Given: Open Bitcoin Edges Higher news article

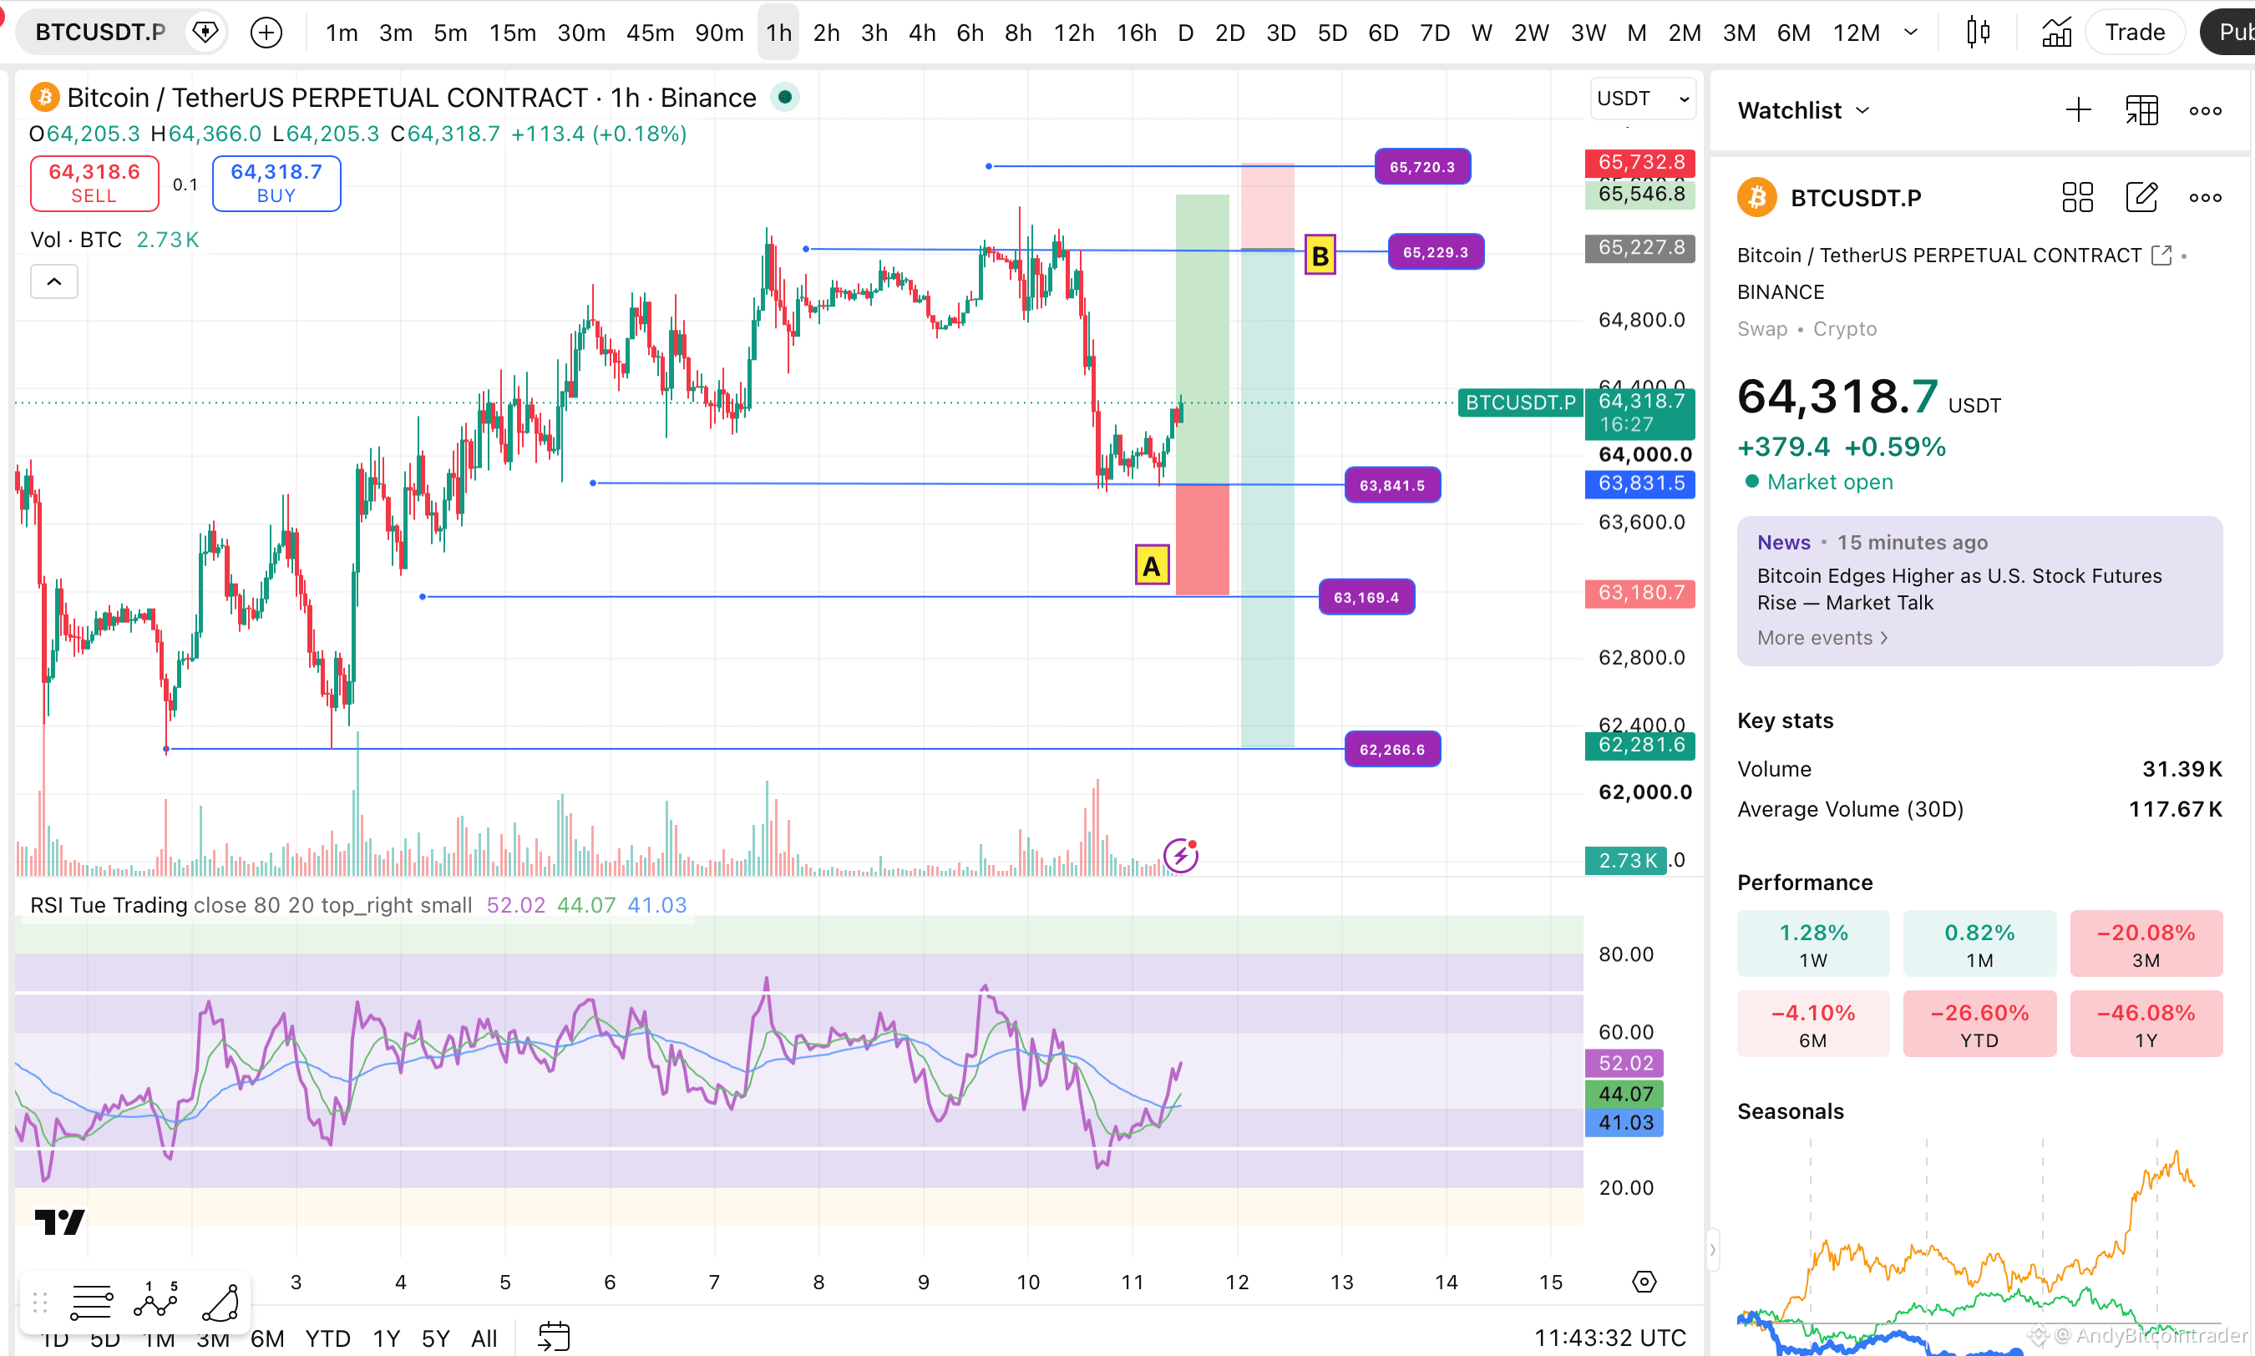Looking at the screenshot, I should (x=1959, y=589).
